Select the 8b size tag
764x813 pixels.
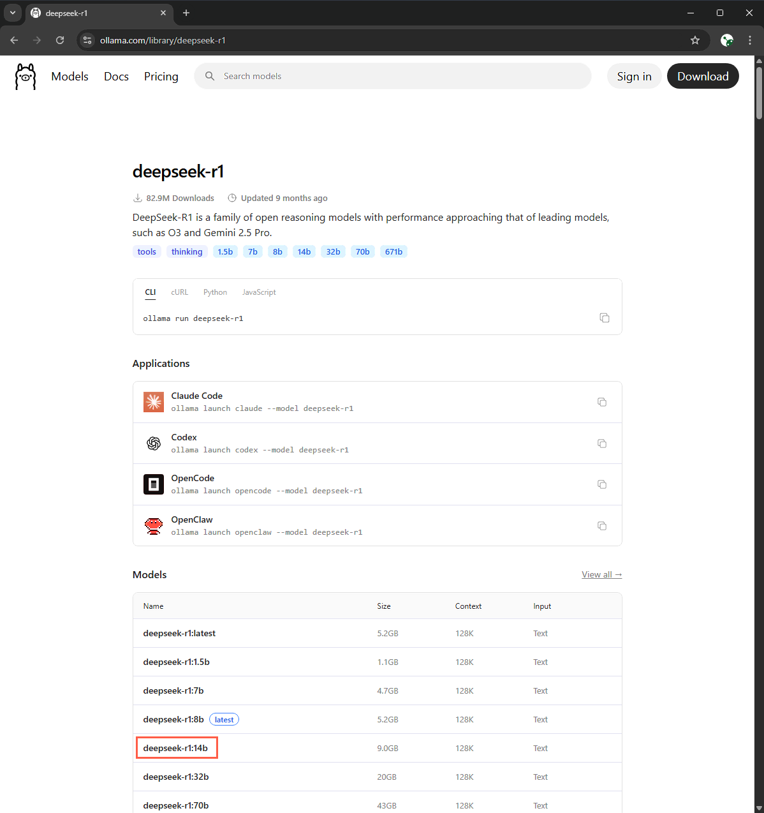(x=277, y=251)
